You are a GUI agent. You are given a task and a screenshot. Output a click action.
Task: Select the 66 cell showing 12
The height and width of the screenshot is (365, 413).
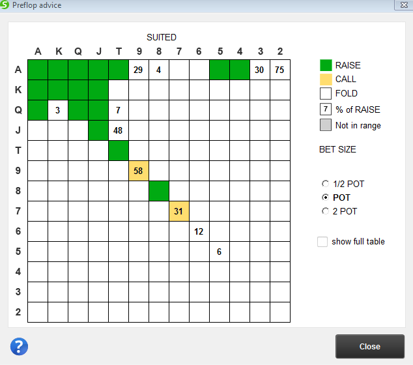tap(199, 231)
